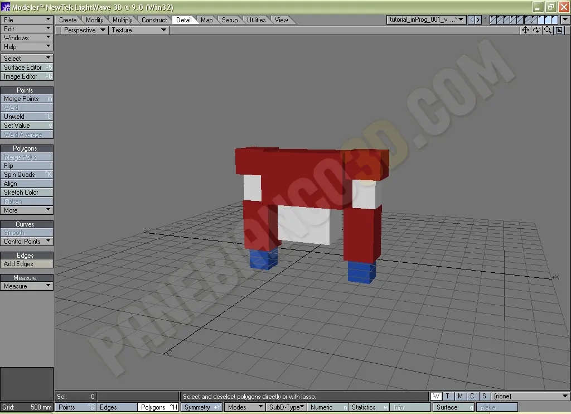571x414 pixels.
Task: Select layer slot 8 in the layer bank
Action: [541, 20]
